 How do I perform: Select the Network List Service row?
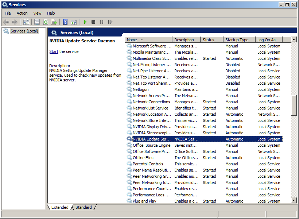(204, 108)
